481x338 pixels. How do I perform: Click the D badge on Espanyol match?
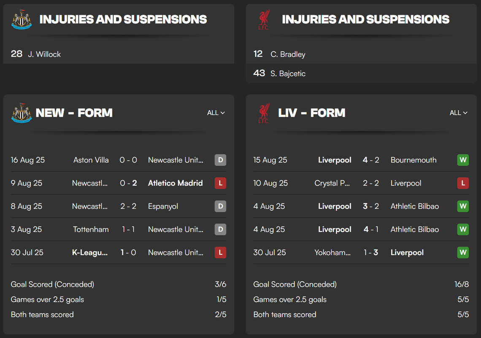[x=220, y=206]
